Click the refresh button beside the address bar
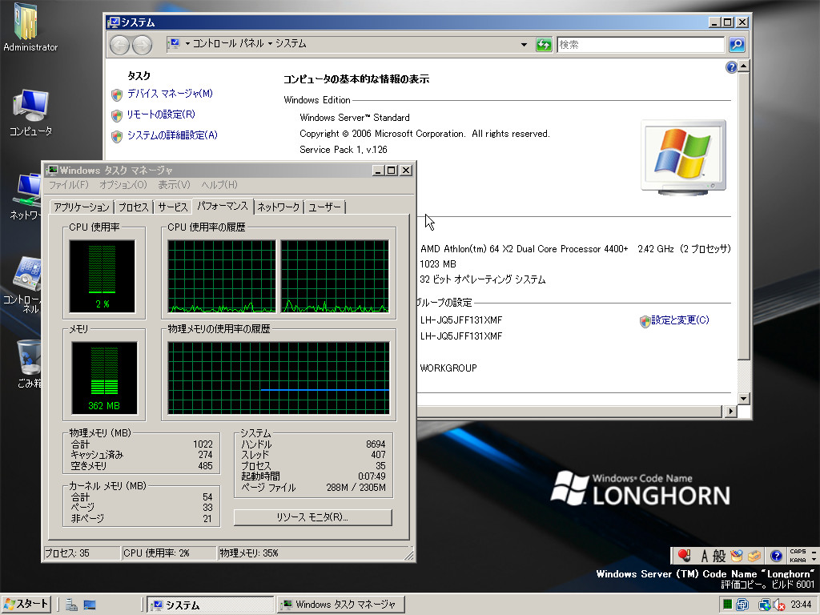This screenshot has height=615, width=820. coord(545,45)
